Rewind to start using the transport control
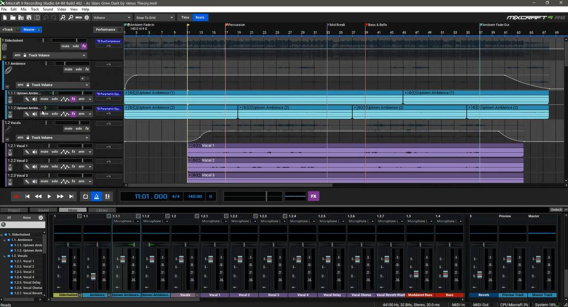 point(27,196)
